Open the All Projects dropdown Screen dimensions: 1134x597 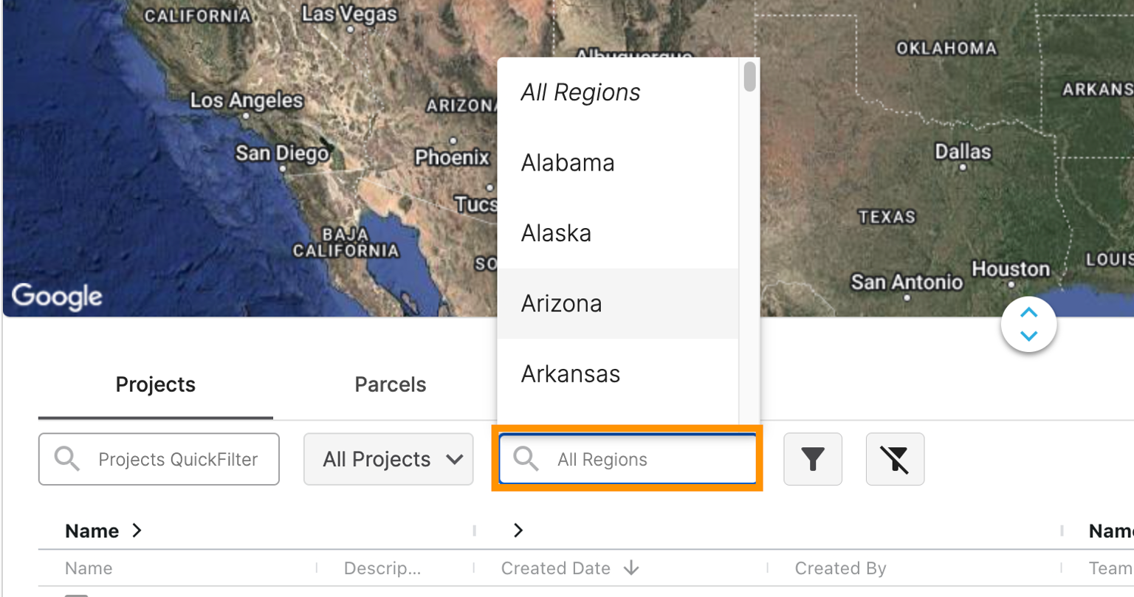pos(388,459)
